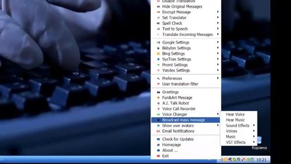Click the Bing Settings icon
The image size is (291, 164).
pos(158,54)
